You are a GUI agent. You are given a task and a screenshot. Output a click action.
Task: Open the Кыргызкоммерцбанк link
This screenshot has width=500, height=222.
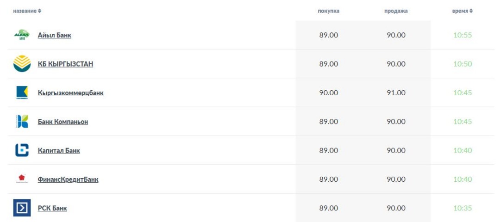pyautogui.click(x=70, y=93)
